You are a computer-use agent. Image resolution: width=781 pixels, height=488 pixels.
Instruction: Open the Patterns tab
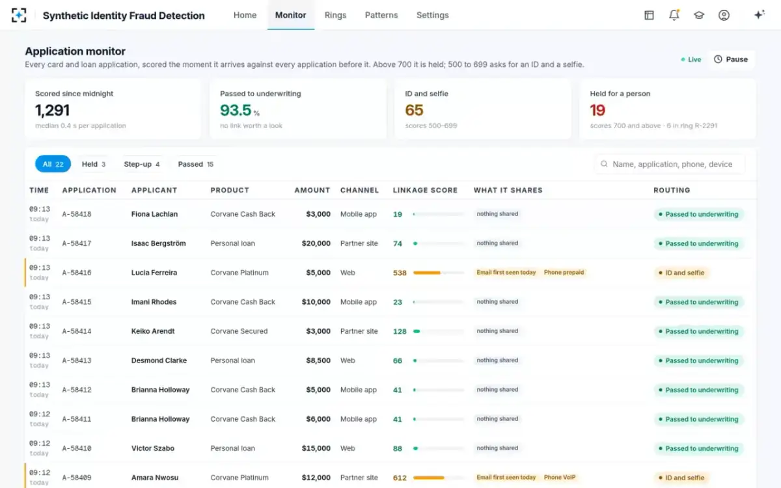pyautogui.click(x=381, y=15)
